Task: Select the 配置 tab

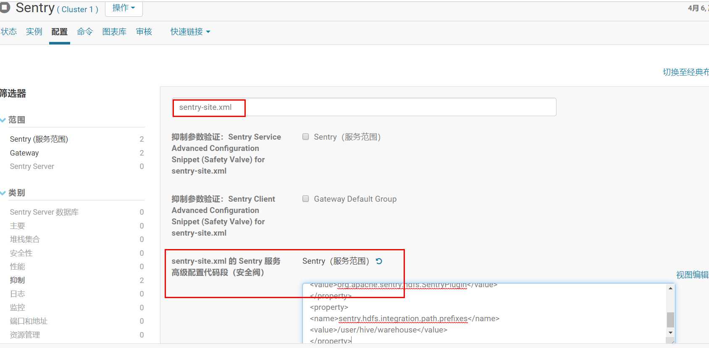Action: [59, 32]
